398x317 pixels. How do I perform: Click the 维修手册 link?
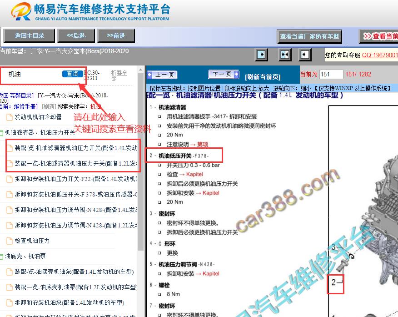(x=25, y=106)
